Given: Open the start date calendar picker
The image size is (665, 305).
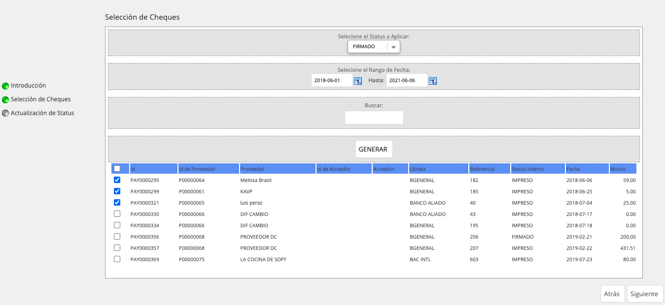Looking at the screenshot, I should click(358, 81).
